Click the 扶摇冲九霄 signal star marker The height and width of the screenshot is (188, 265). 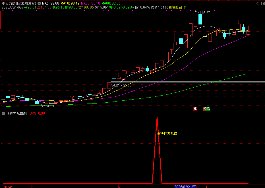[x=159, y=133]
